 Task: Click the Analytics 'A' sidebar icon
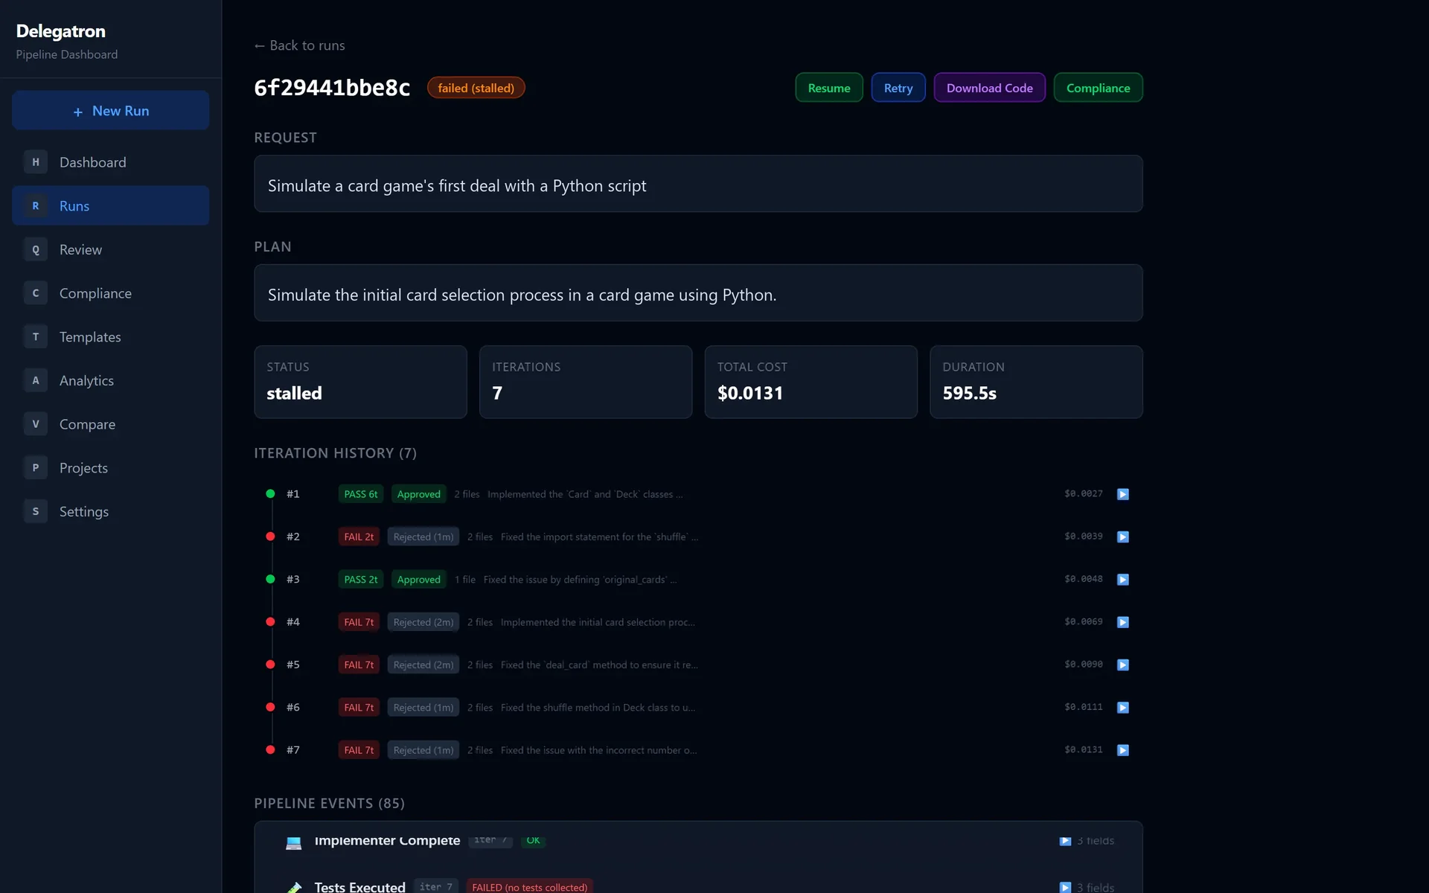36,380
